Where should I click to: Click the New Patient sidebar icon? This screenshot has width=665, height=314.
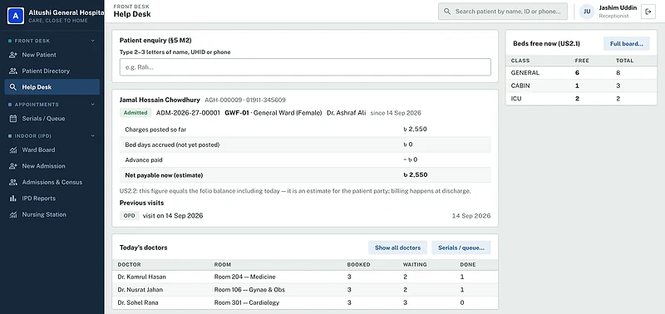(x=13, y=55)
